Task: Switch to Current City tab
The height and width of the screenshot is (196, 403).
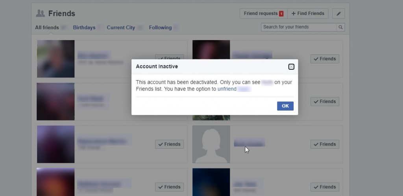Action: coord(121,28)
